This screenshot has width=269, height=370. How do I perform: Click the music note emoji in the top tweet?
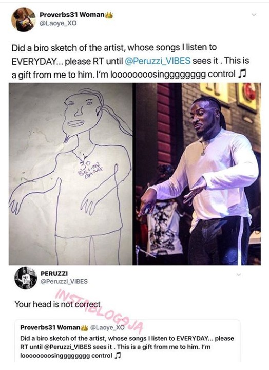click(x=242, y=74)
